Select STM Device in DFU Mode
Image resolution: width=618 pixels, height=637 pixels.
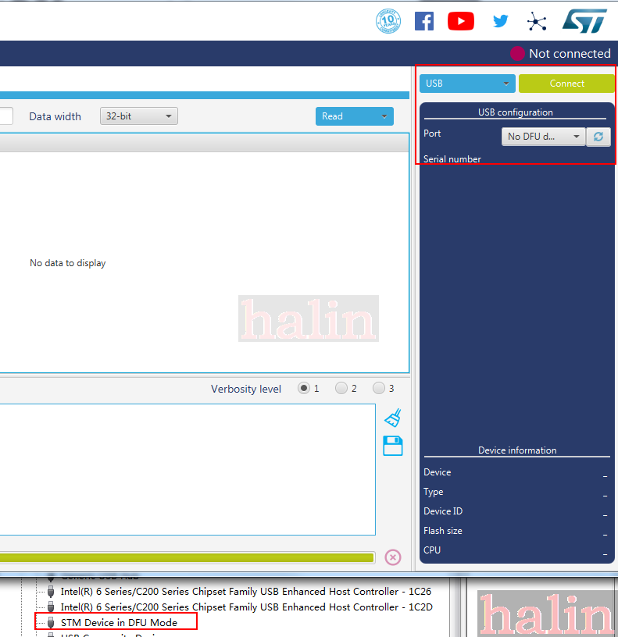pyautogui.click(x=119, y=622)
